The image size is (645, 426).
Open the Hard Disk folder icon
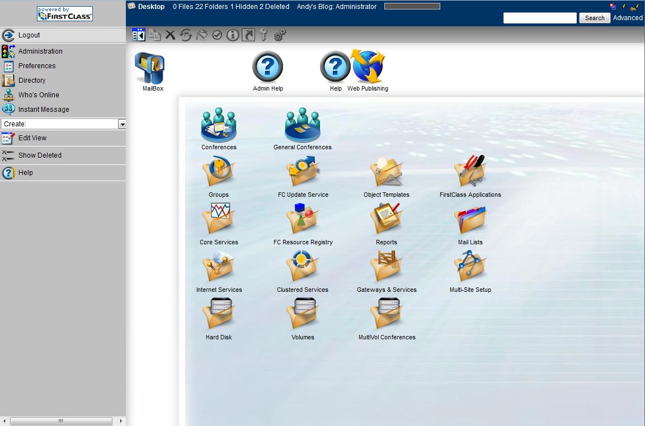pyautogui.click(x=219, y=316)
